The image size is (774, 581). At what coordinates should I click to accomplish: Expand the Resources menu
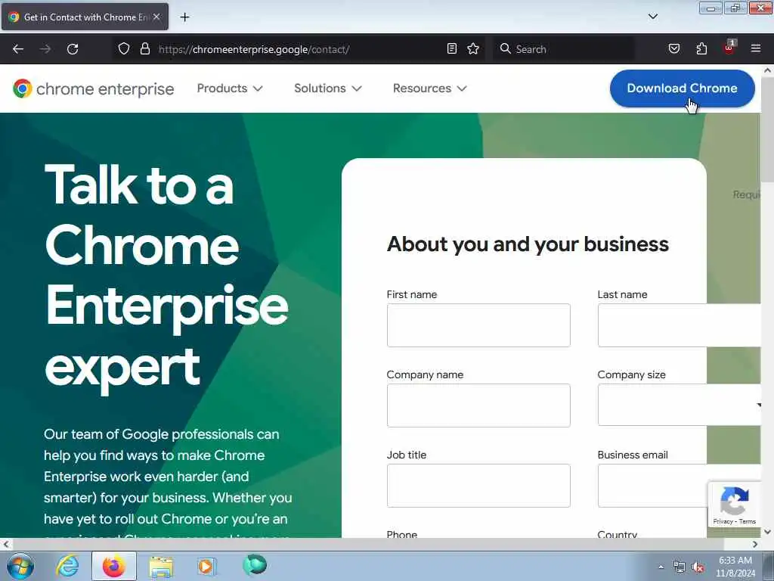click(429, 89)
